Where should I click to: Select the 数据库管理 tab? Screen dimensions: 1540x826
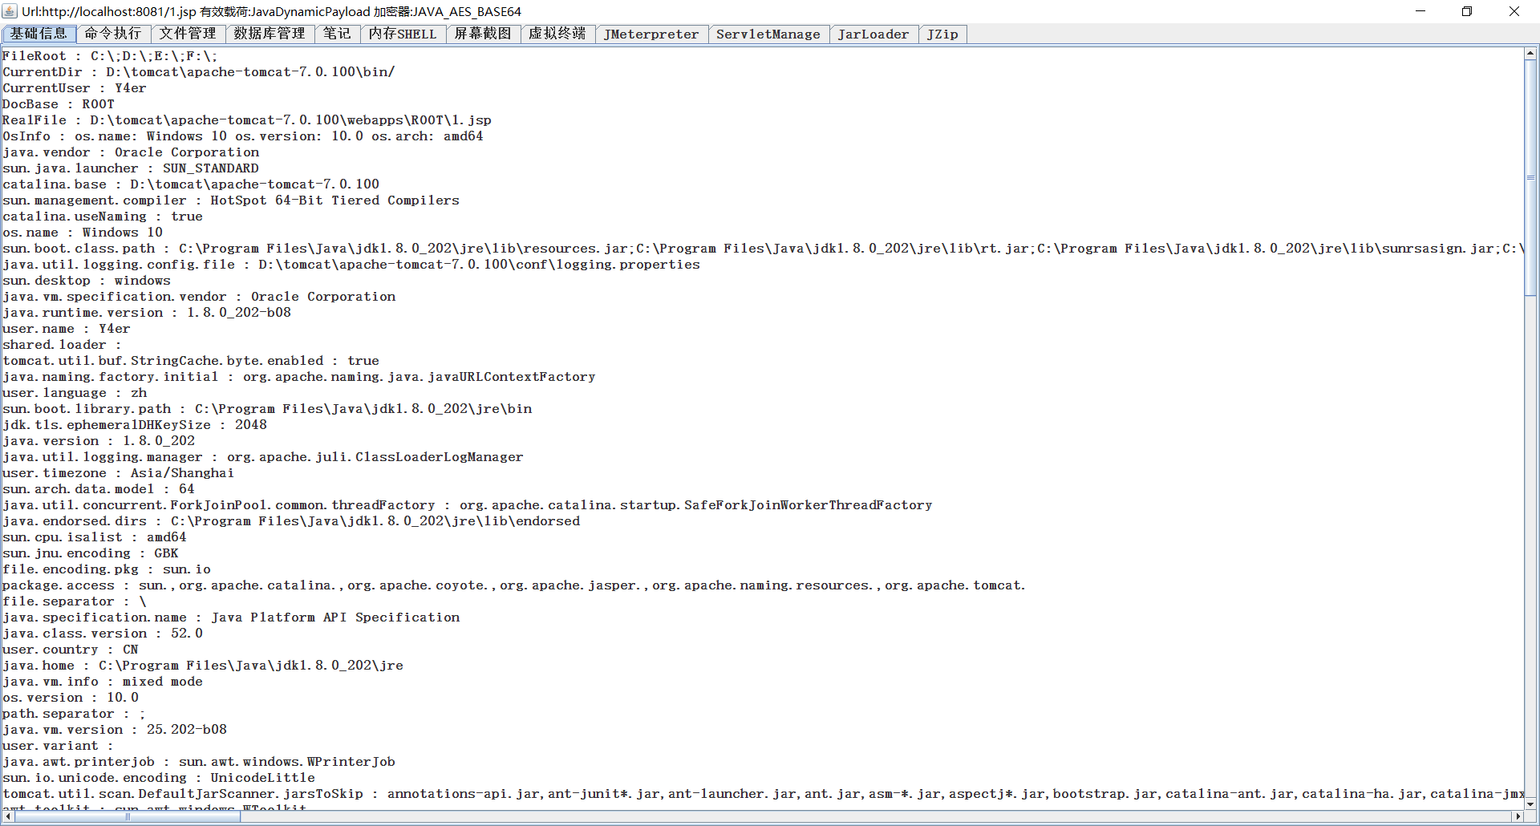(270, 34)
